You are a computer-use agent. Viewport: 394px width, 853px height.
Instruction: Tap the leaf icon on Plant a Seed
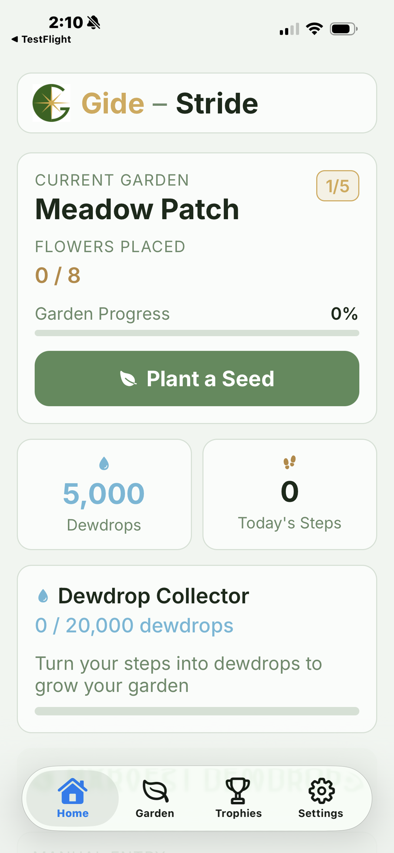[x=128, y=379]
